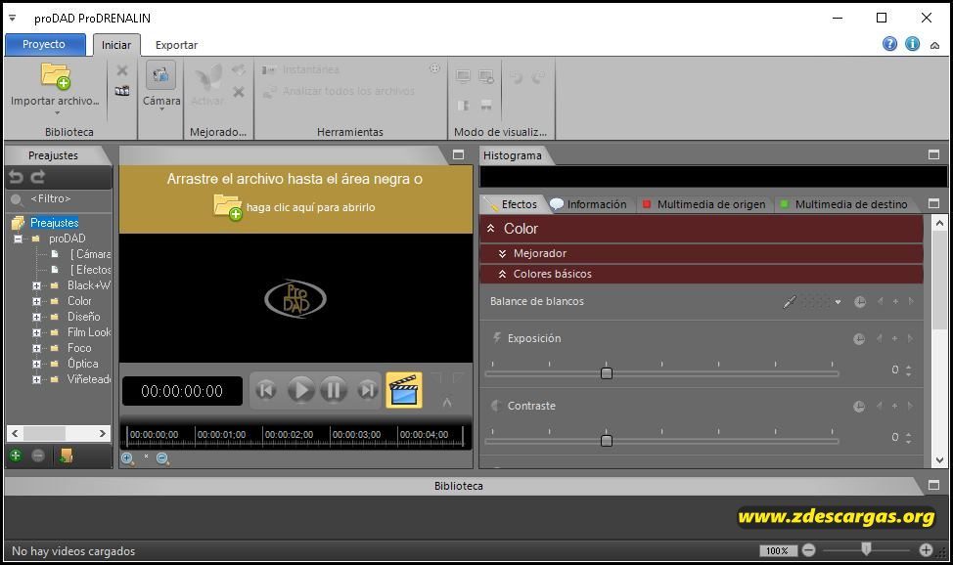Click the Filtro search field in Preajustes
The image size is (953, 565).
click(x=59, y=198)
